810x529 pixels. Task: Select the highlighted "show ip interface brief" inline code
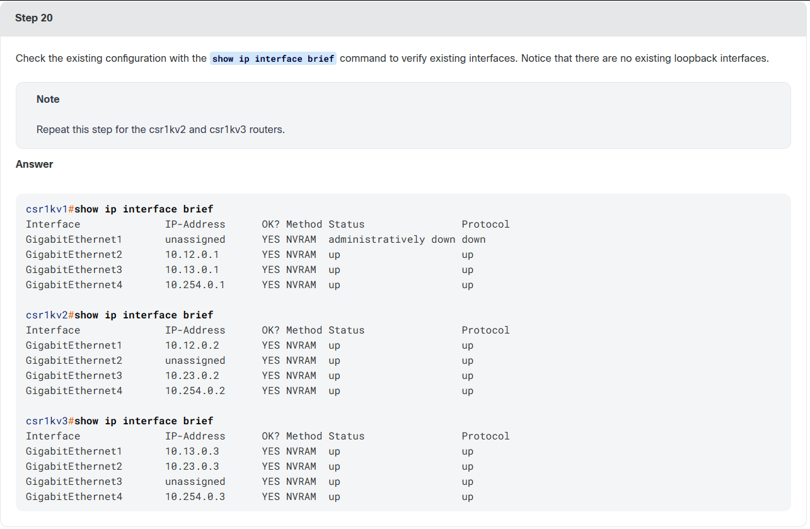tap(273, 59)
